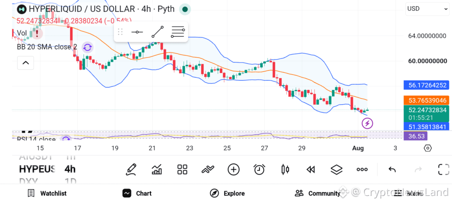
Task: Click the BB indicator refresh icon
Action: [x=87, y=48]
